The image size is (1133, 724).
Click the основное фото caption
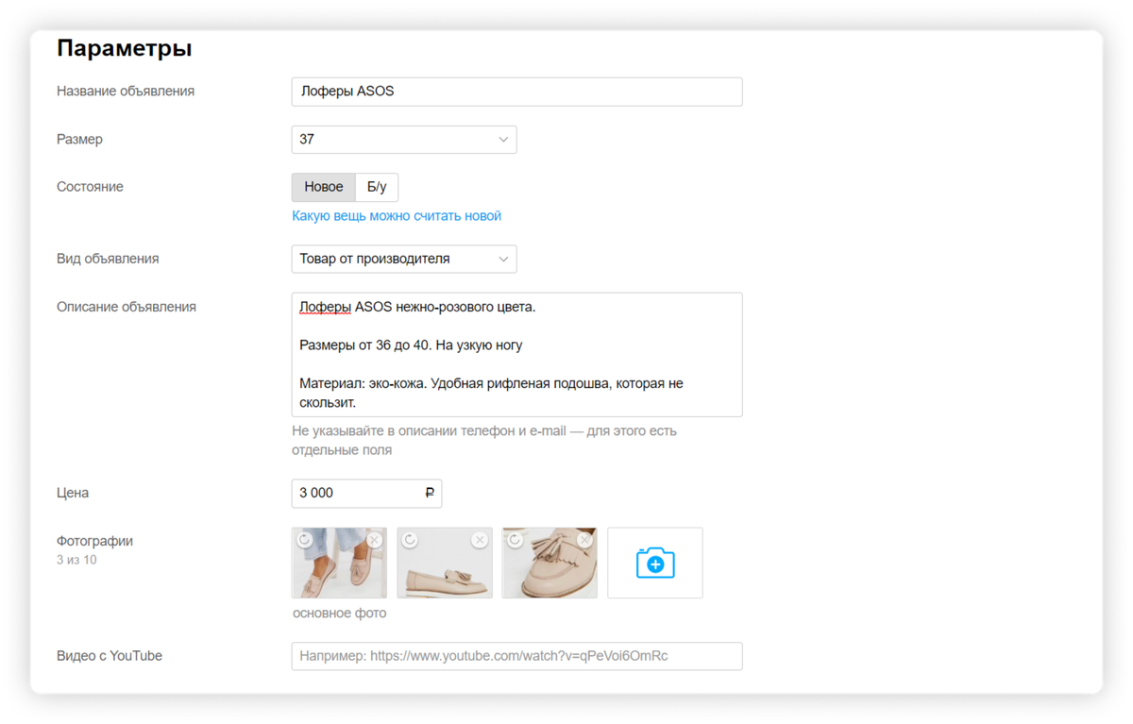tap(340, 613)
